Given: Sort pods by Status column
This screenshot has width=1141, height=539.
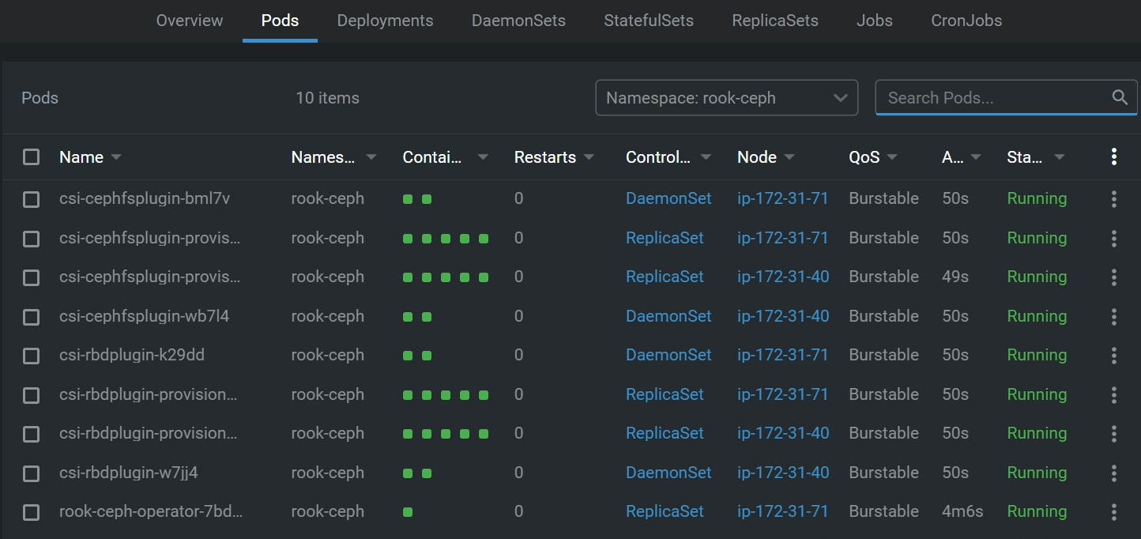Looking at the screenshot, I should [1036, 157].
